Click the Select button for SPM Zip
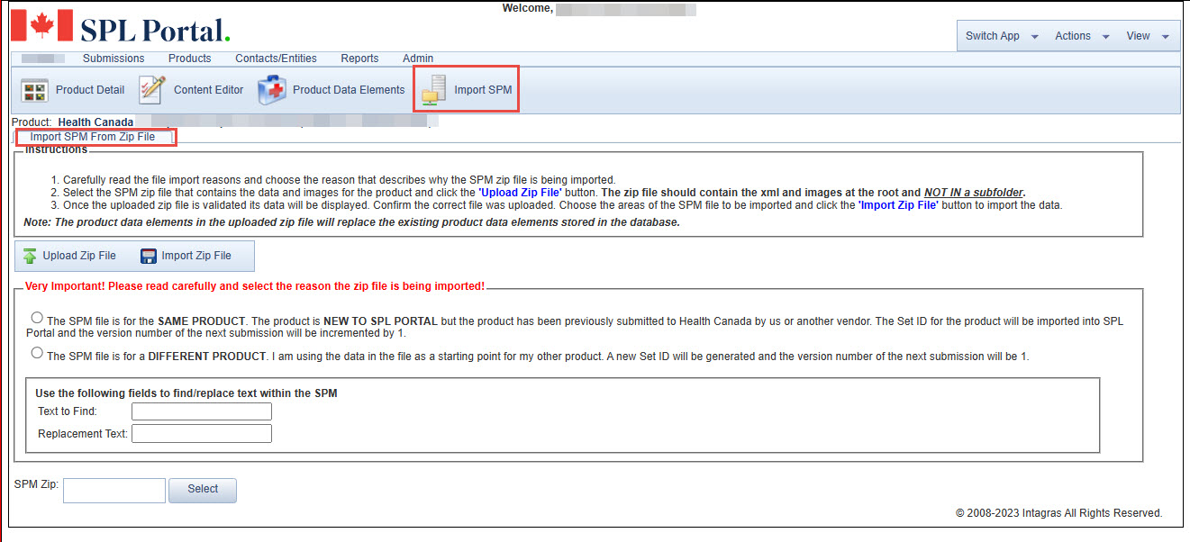Viewport: 1190px width, 542px height. (203, 490)
